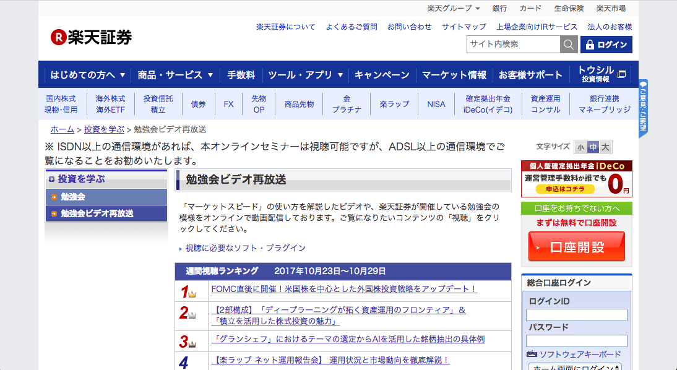
Task: Click the ご意見・ご要望 feedback side tab
Action: [x=644, y=109]
